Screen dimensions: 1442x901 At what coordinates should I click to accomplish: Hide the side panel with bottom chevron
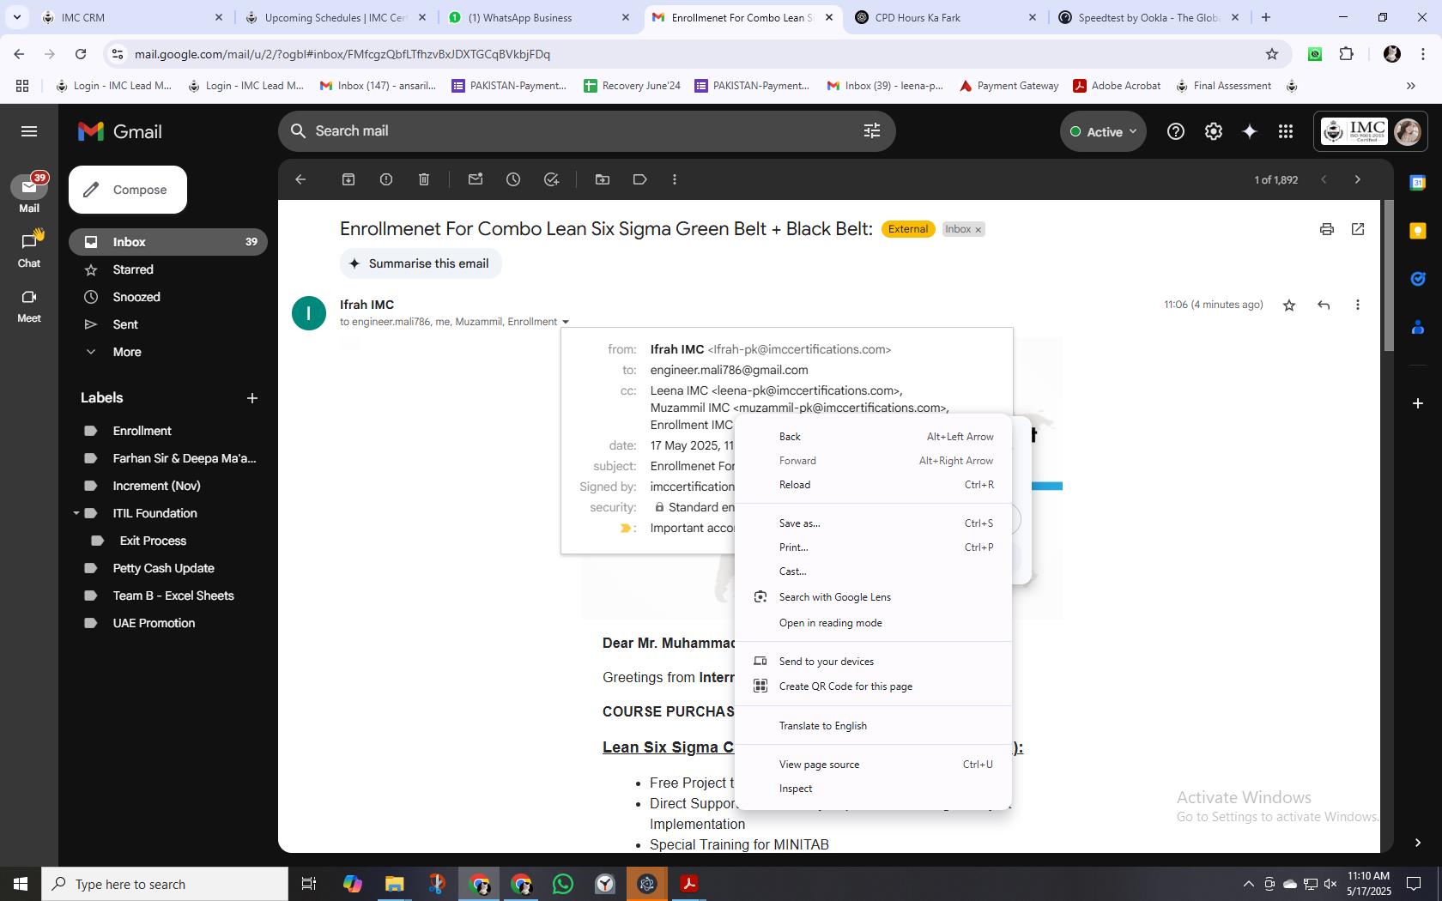pyautogui.click(x=1418, y=843)
